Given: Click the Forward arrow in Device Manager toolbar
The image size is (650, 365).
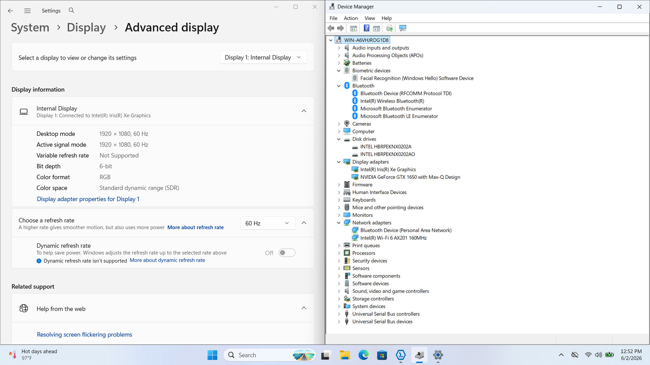Looking at the screenshot, I should point(340,28).
